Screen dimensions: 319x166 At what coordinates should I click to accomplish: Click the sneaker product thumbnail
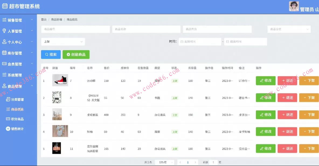tap(60, 81)
